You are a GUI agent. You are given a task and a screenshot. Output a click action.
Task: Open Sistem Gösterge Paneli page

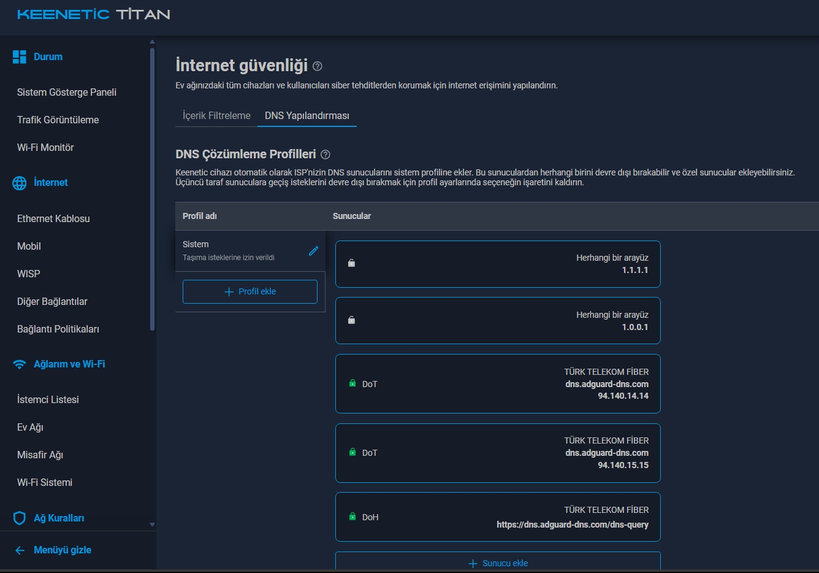[x=67, y=93]
